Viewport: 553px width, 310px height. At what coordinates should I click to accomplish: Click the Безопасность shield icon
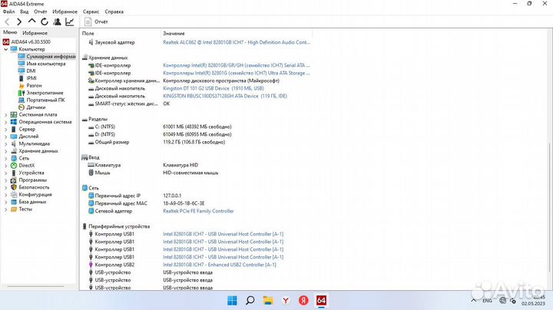[x=13, y=187]
